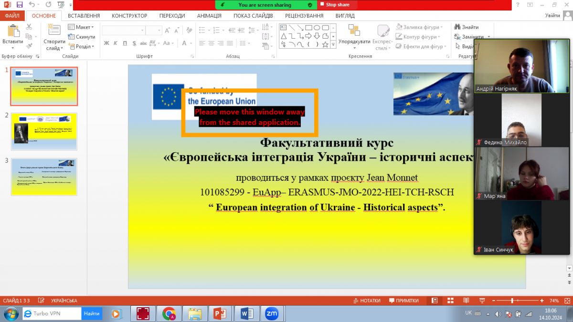Click the Знайти (Find) icon
This screenshot has height=322, width=573.
(457, 27)
